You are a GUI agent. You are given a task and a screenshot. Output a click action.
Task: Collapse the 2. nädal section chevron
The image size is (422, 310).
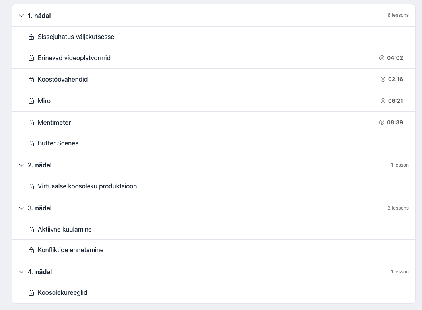pos(21,165)
